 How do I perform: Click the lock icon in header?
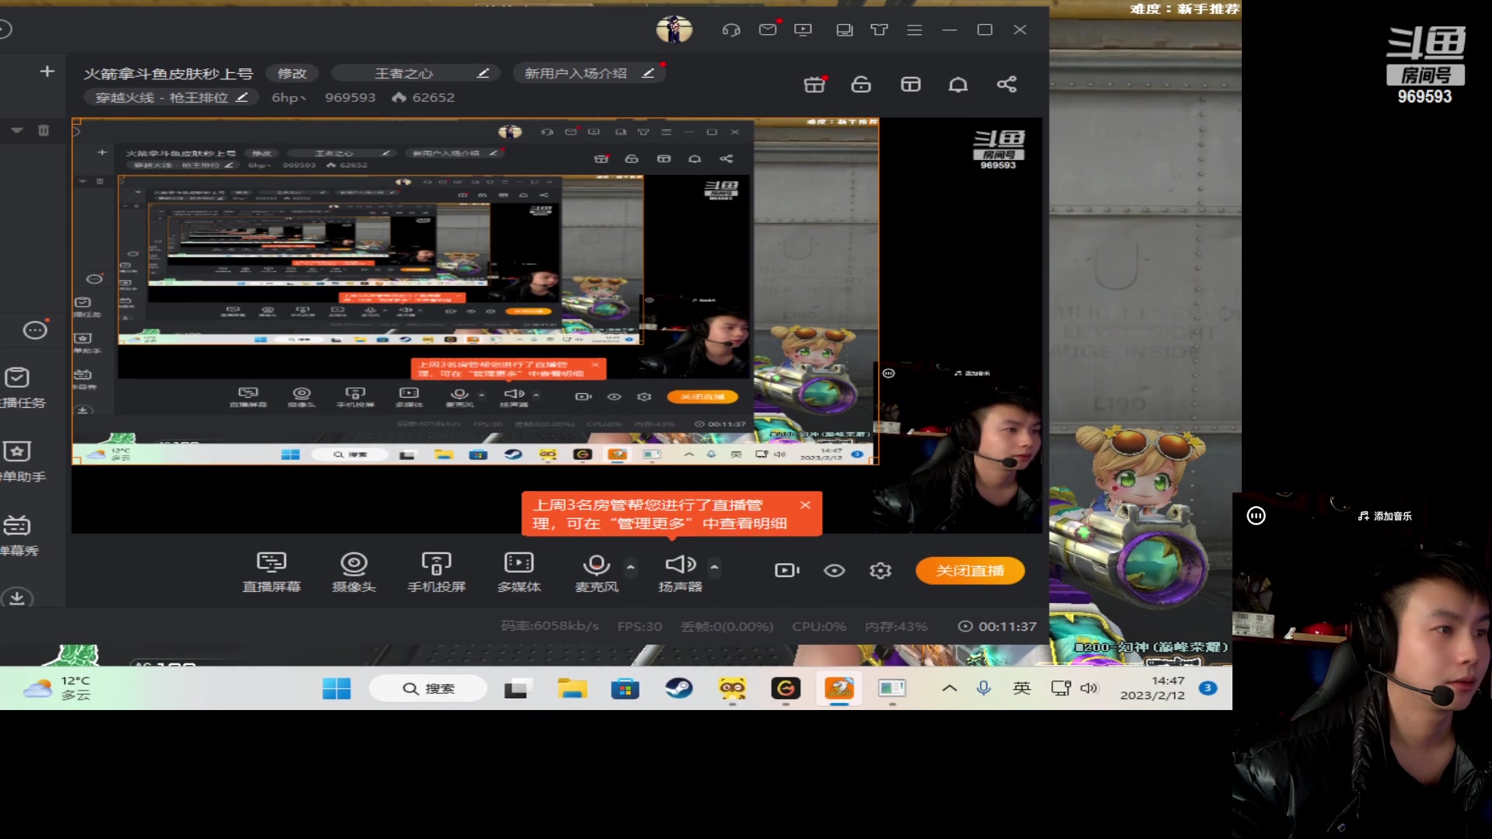861,84
